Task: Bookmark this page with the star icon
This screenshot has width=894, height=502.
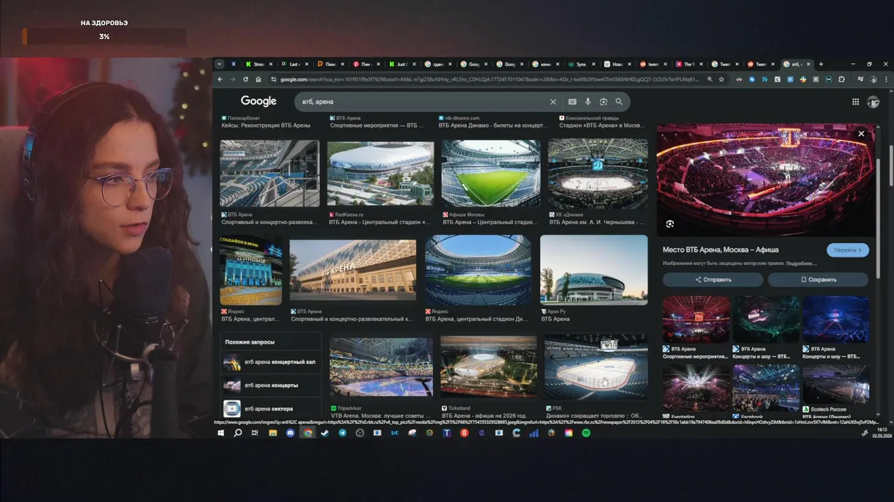Action: coord(721,79)
